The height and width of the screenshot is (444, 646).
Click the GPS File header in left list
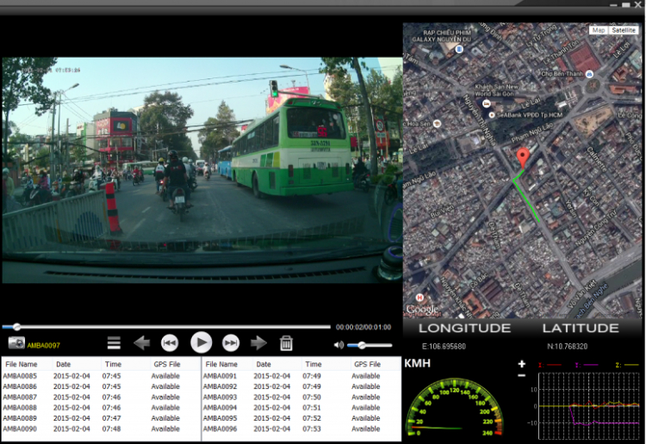tap(167, 364)
